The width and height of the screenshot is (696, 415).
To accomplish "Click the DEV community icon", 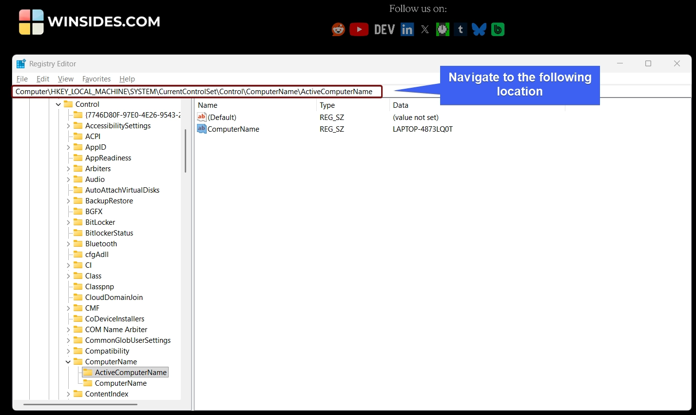I will 384,30.
